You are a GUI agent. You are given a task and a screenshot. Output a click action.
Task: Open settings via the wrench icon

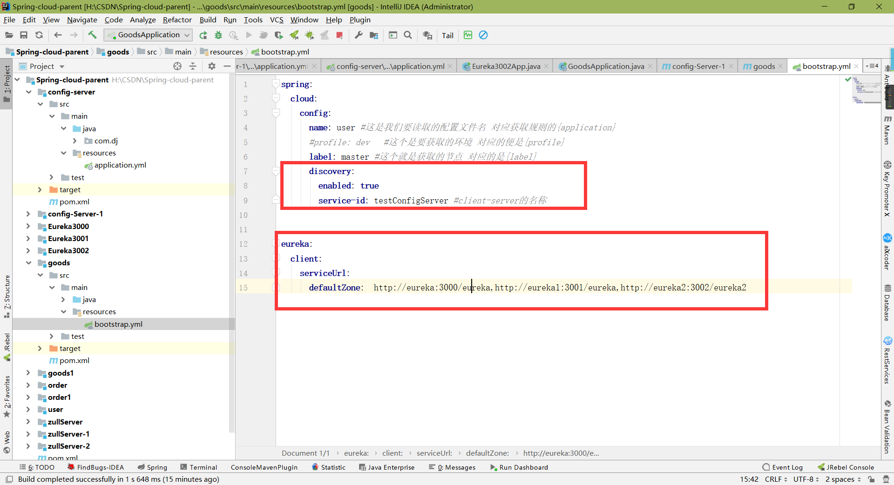tap(359, 35)
